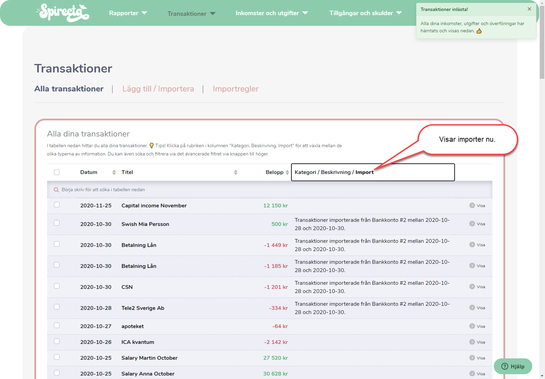The image size is (545, 379).
Task: Open the Transaktioner navigation menu
Action: [191, 14]
